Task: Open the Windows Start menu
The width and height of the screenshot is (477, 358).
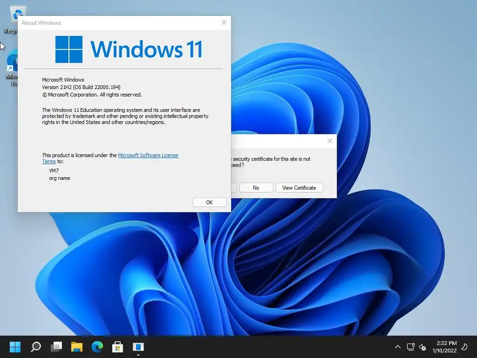Action: point(15,346)
